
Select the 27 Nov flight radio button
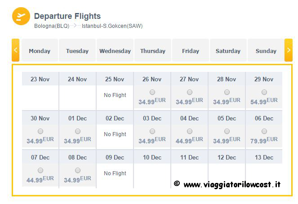190,92
